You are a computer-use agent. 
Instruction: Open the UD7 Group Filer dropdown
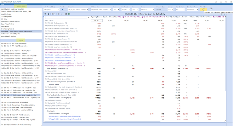click(x=101, y=9)
